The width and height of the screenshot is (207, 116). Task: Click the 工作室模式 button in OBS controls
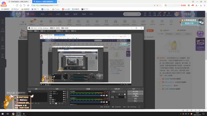click(x=135, y=96)
